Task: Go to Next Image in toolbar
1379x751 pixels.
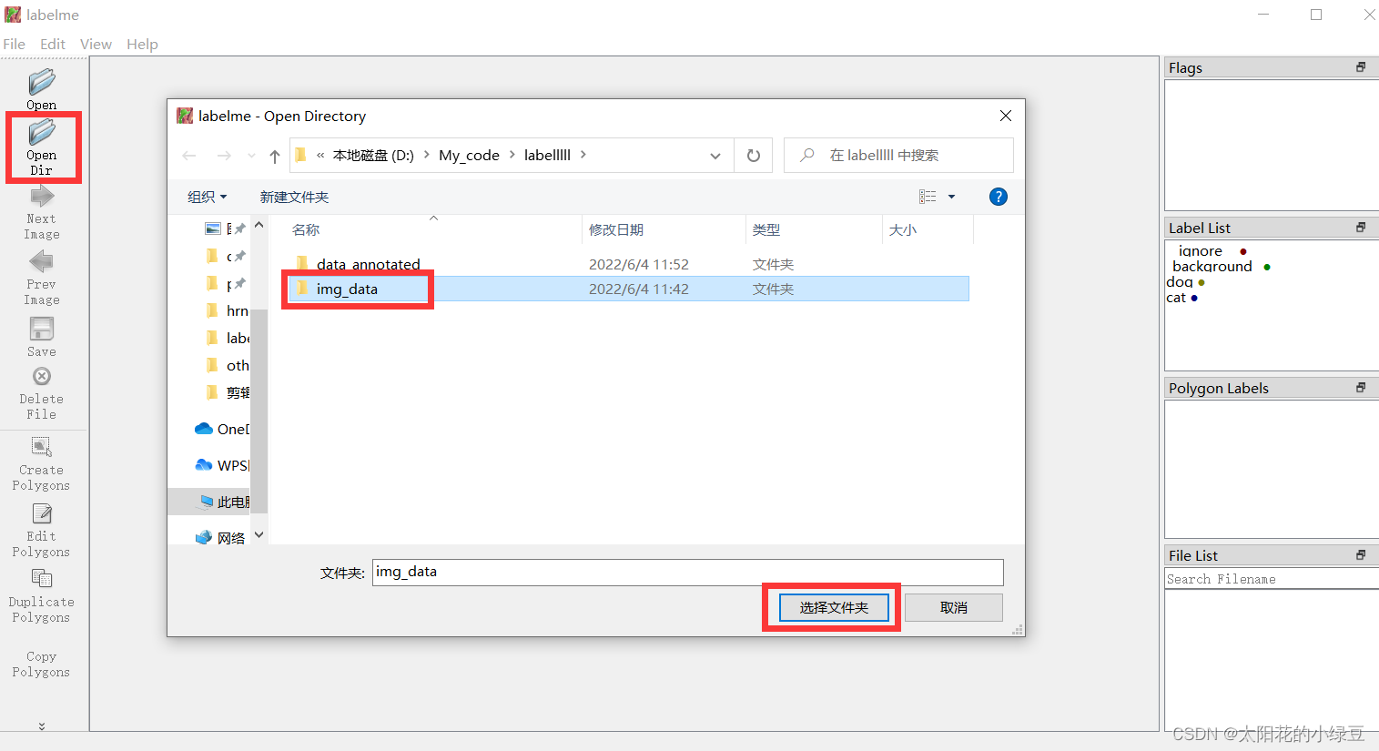Action: click(42, 212)
